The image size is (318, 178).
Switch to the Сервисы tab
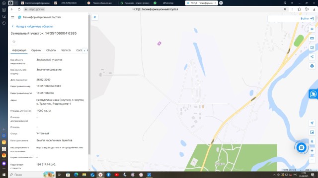(36, 50)
